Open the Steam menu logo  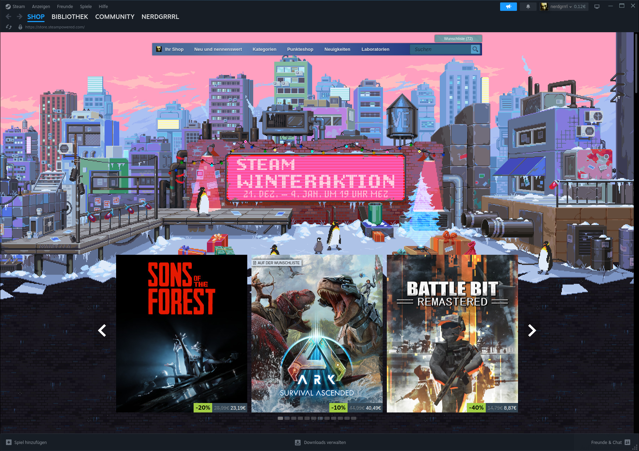pos(8,6)
